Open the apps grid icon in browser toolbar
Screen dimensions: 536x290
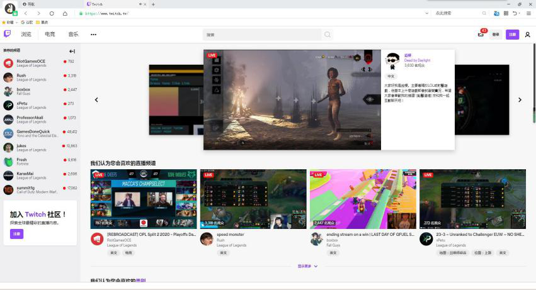tap(506, 13)
